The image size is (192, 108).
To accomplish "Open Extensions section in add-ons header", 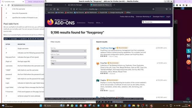I will point(81,23).
